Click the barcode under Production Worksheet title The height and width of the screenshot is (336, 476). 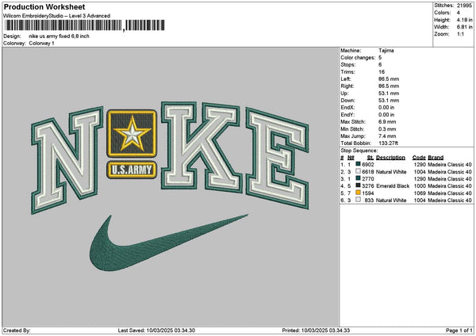pyautogui.click(x=85, y=25)
